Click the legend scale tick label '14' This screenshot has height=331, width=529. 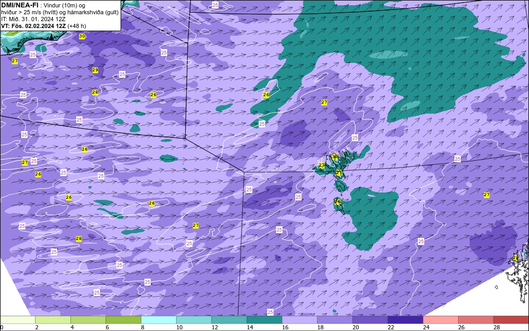pyautogui.click(x=250, y=327)
